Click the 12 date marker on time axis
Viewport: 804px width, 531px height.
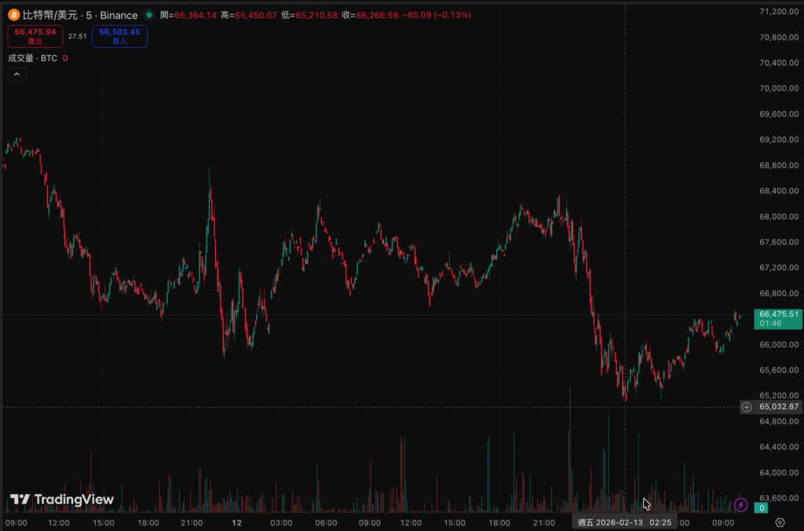(236, 522)
